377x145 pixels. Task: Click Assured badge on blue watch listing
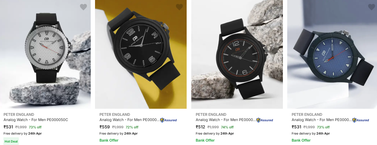361,120
